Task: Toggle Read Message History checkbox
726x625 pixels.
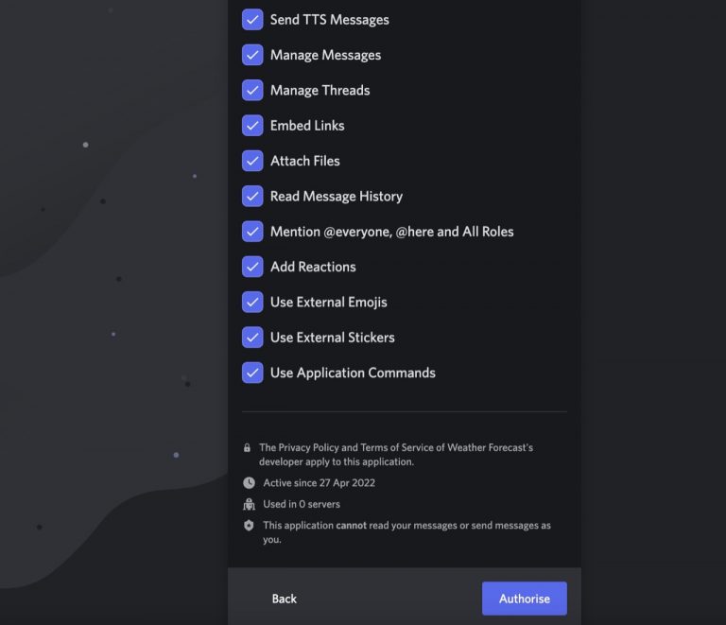Action: 252,196
